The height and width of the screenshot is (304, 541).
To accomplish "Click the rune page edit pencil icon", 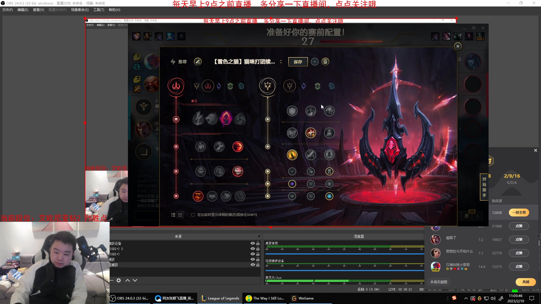I will point(198,62).
